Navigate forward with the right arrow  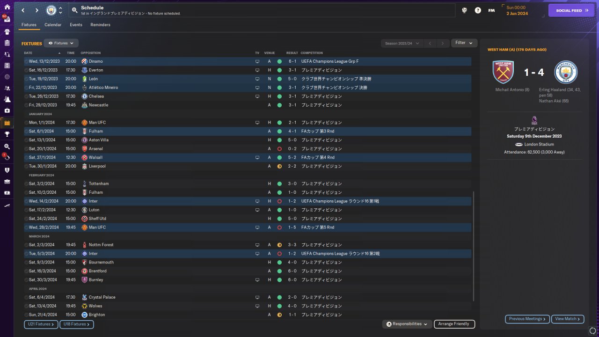pos(37,10)
